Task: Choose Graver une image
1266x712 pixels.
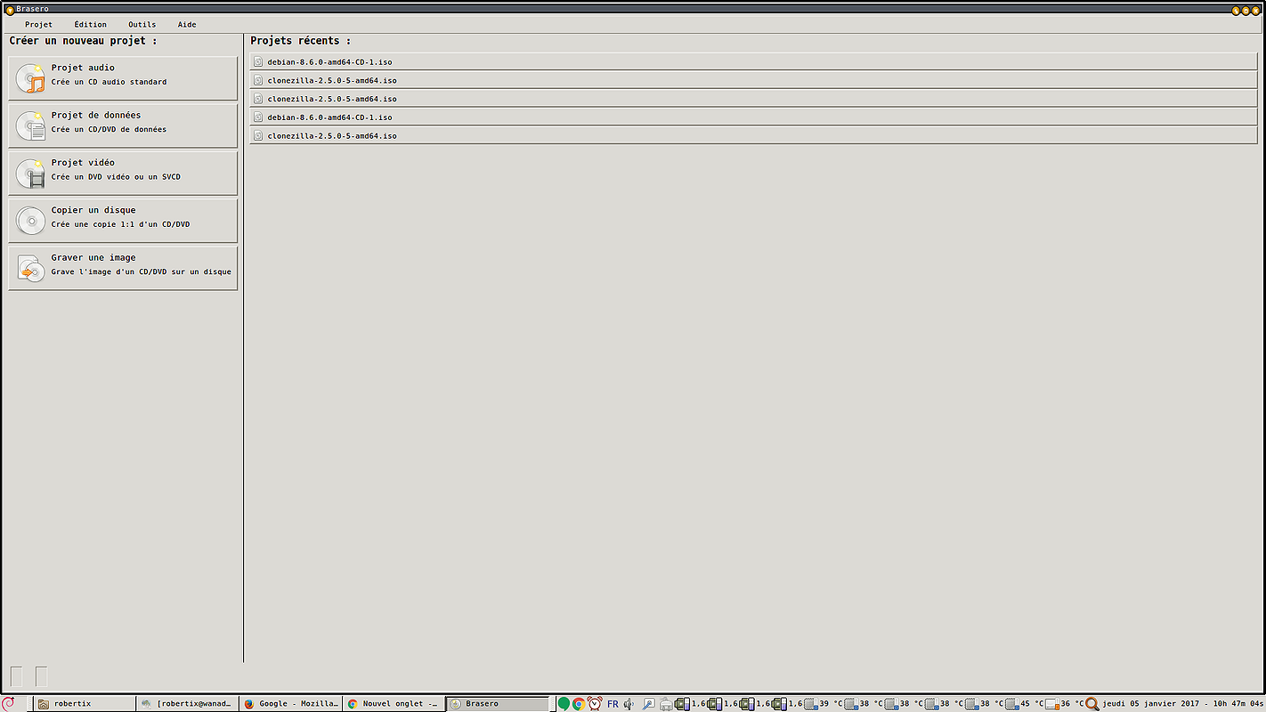Action: pos(123,268)
